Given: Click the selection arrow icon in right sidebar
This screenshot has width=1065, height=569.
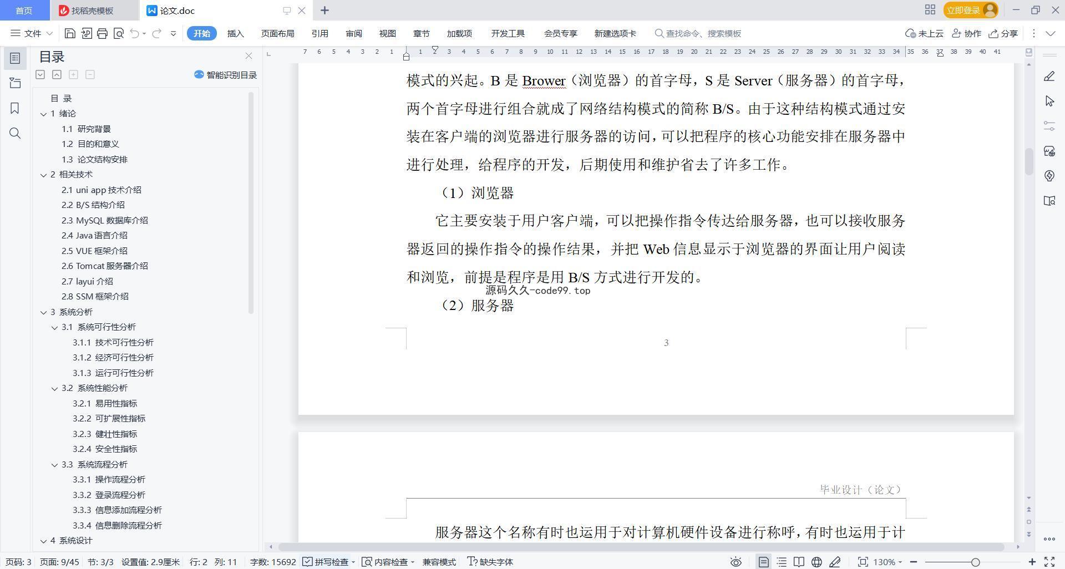Looking at the screenshot, I should click(1049, 101).
